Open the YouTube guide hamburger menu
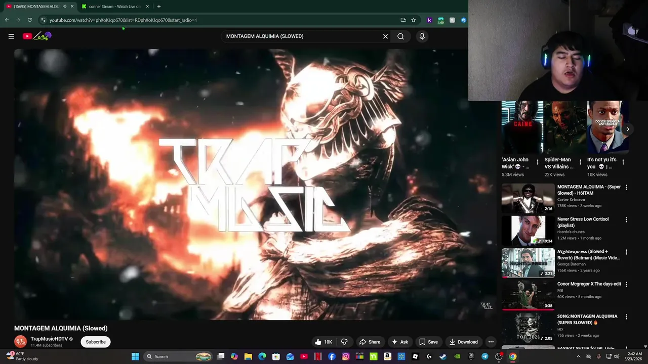 11,36
